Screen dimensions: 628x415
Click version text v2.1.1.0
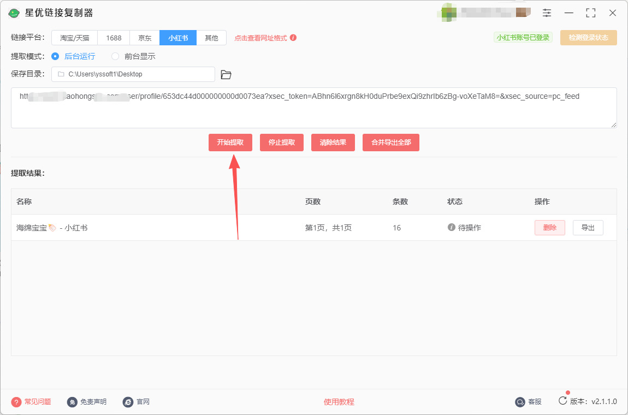604,402
